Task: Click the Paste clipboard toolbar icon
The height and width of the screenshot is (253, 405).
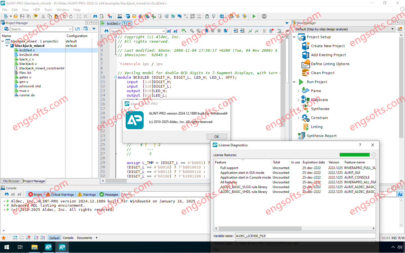Action: pyautogui.click(x=56, y=16)
